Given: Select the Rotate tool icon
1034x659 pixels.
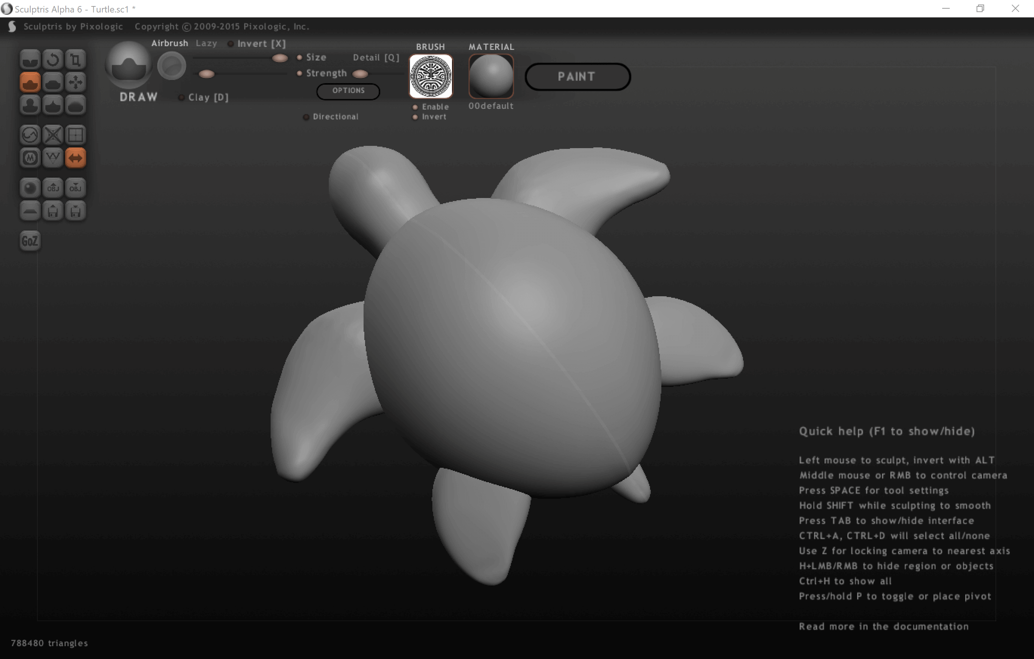Looking at the screenshot, I should tap(53, 59).
